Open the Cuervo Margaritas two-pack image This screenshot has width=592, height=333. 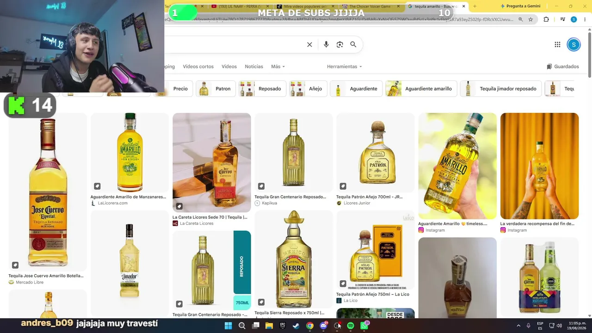(539, 277)
